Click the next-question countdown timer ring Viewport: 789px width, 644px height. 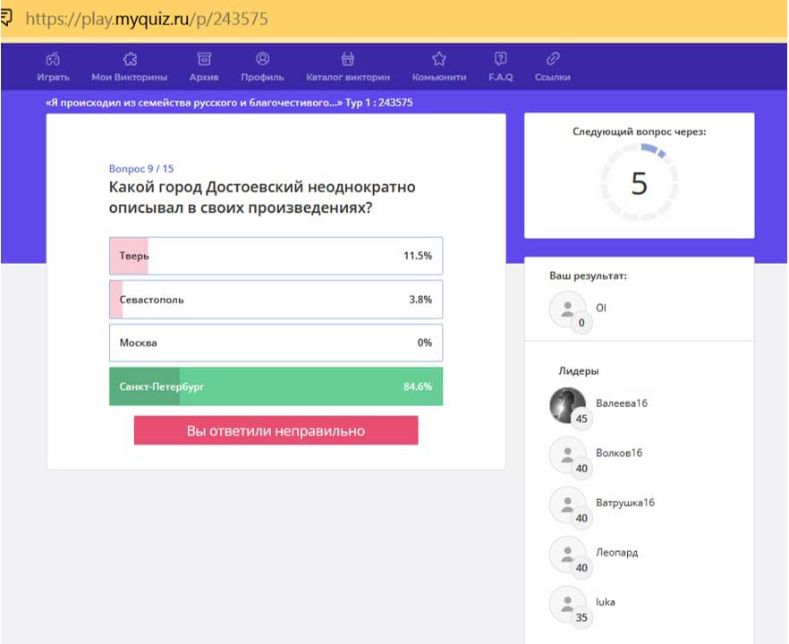pos(639,182)
